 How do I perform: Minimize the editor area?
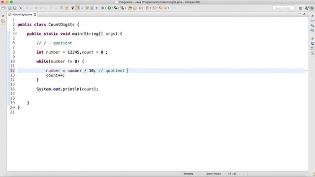[300, 14]
